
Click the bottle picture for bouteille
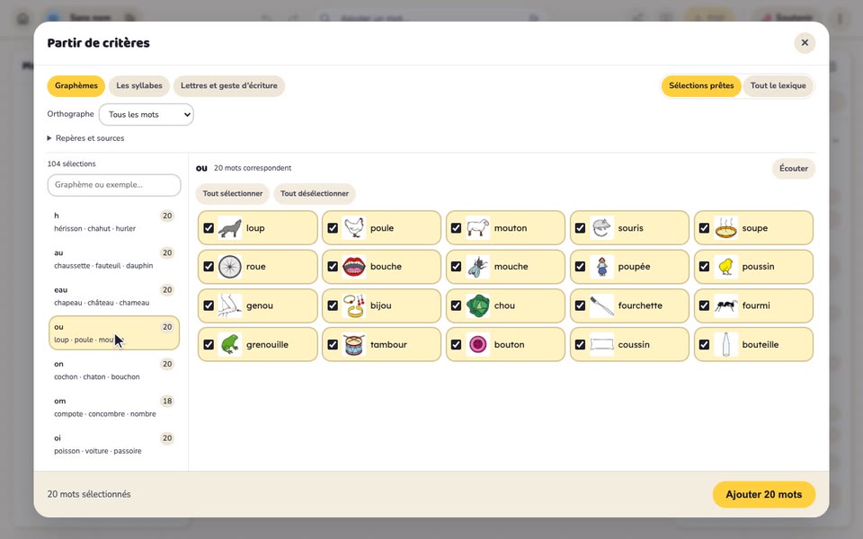[725, 345]
